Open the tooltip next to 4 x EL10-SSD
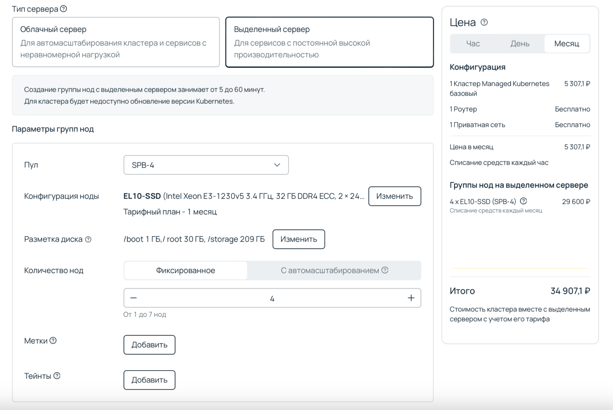Screen dimensions: 613x410 [523, 201]
